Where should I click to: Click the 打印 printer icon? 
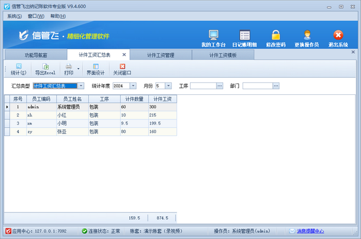point(68,69)
